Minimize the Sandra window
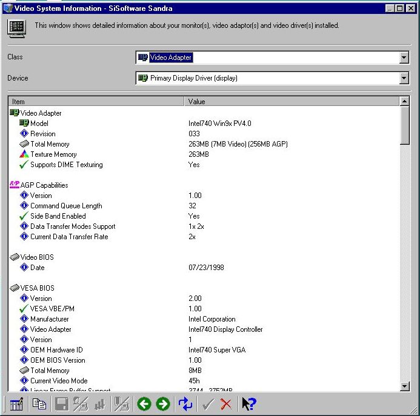This screenshot has height=416, width=420. coord(390,8)
